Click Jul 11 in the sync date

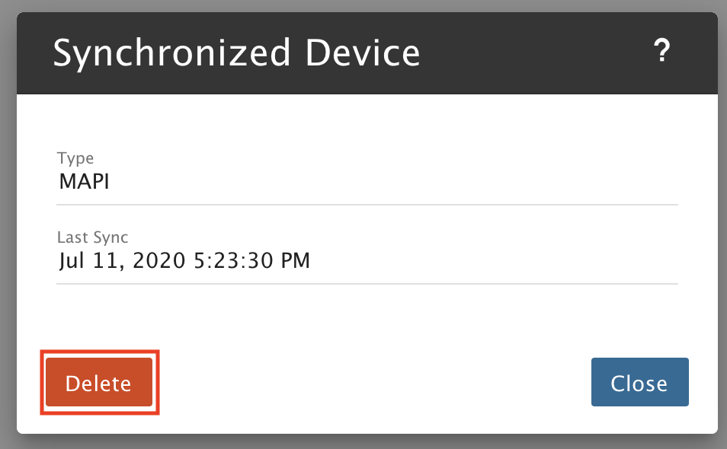[91, 260]
